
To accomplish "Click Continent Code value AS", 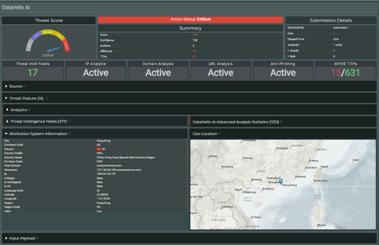I will click(x=98, y=145).
